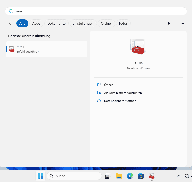Image resolution: width=192 pixels, height=182 pixels.
Task: Switch to the Dokumente filter tab
Action: pos(56,23)
